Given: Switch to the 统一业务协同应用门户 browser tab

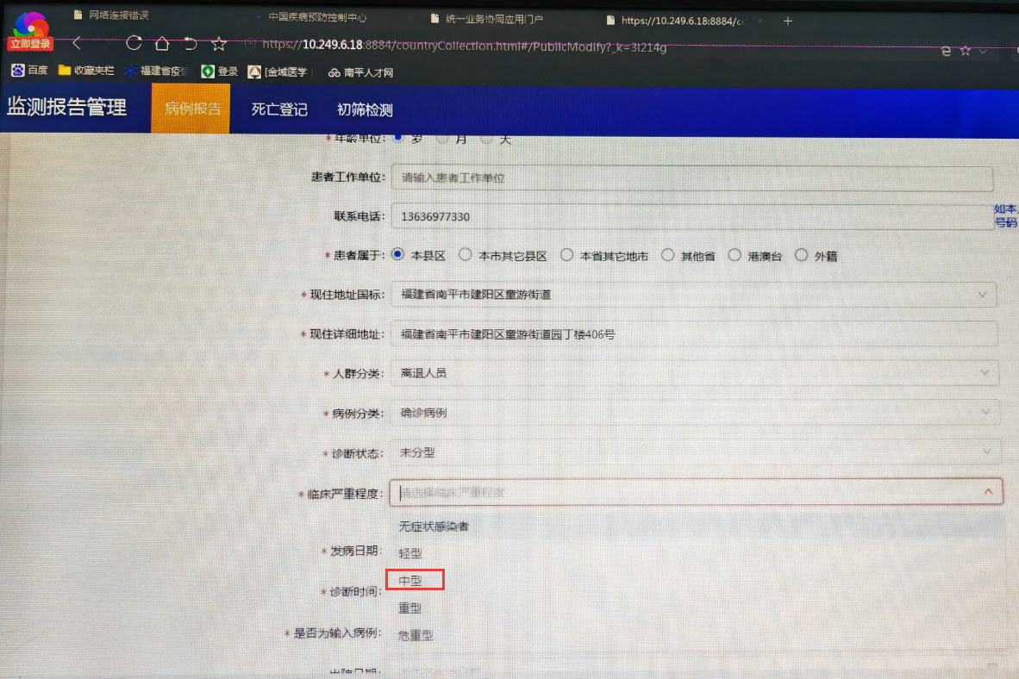Looking at the screenshot, I should (487, 20).
